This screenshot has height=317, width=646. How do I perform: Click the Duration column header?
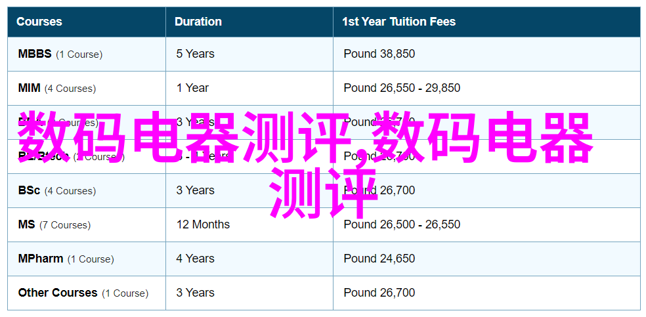coord(198,22)
